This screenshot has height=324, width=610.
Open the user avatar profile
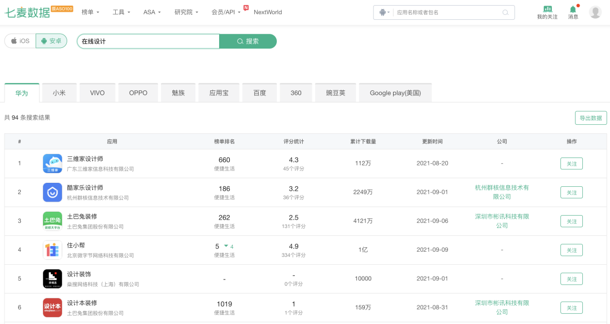coord(595,12)
